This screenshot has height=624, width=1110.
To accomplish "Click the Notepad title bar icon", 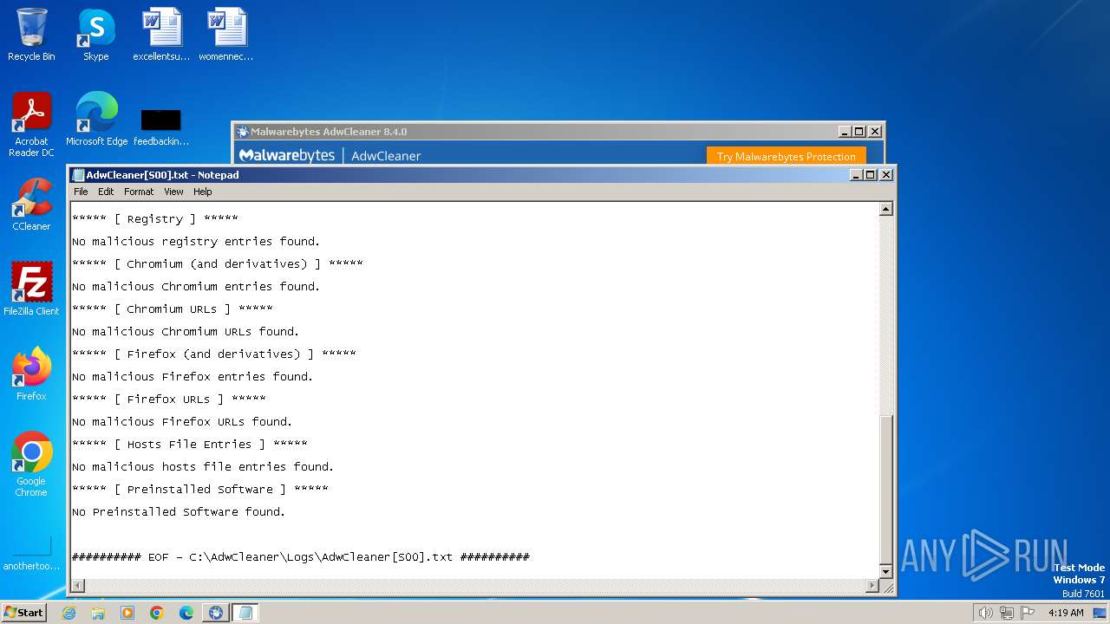I will [78, 175].
